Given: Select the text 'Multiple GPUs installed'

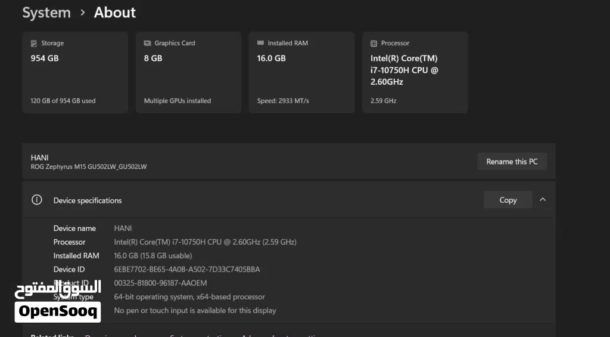Looking at the screenshot, I should pyautogui.click(x=178, y=101).
